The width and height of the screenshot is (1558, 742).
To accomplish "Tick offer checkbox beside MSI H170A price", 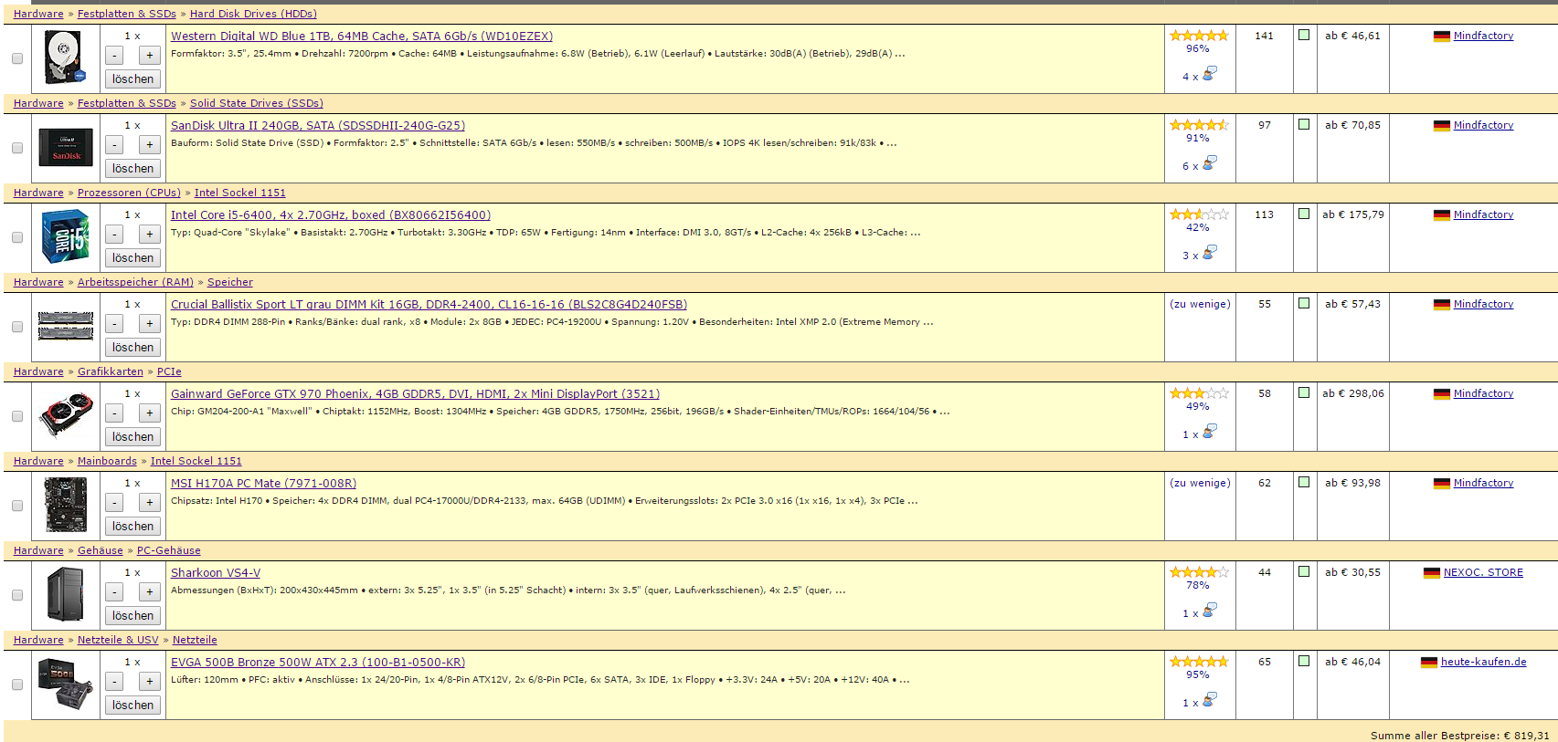I will [1304, 482].
